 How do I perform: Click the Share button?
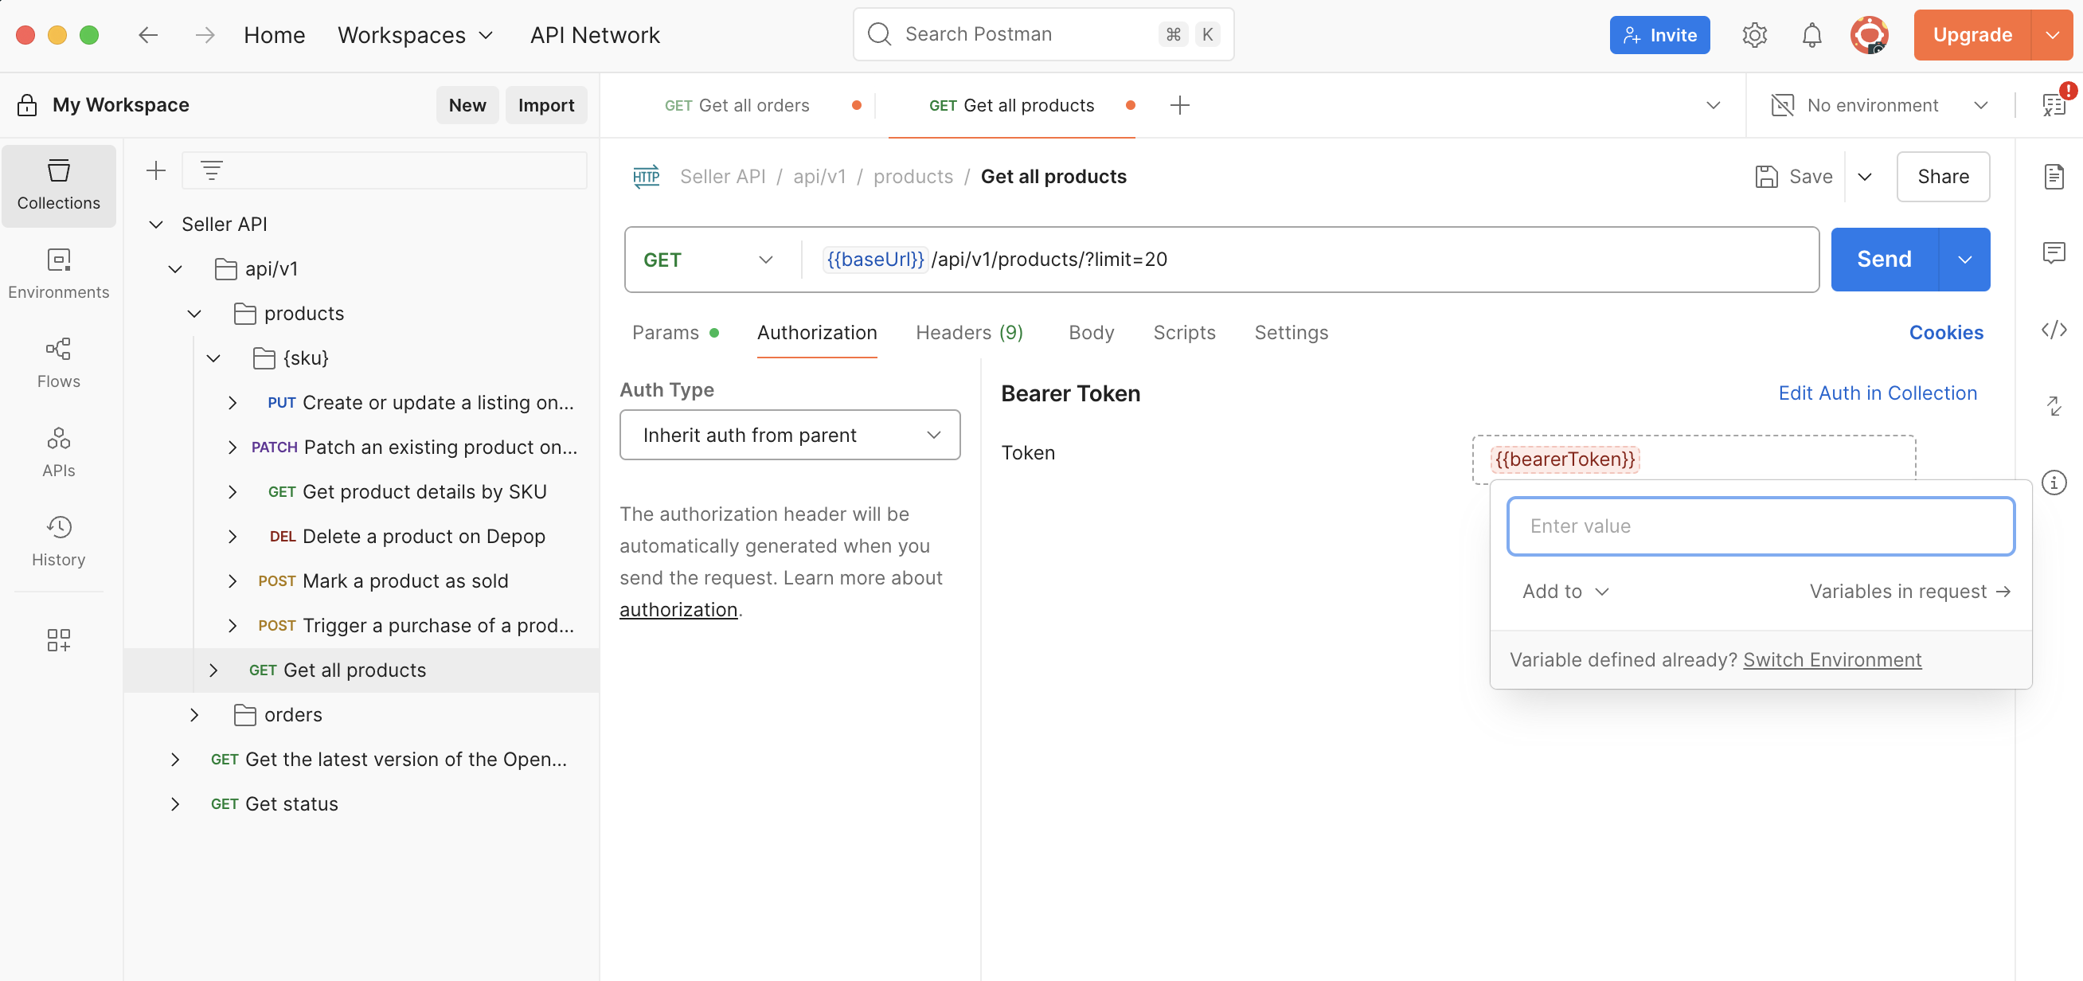[x=1942, y=176]
